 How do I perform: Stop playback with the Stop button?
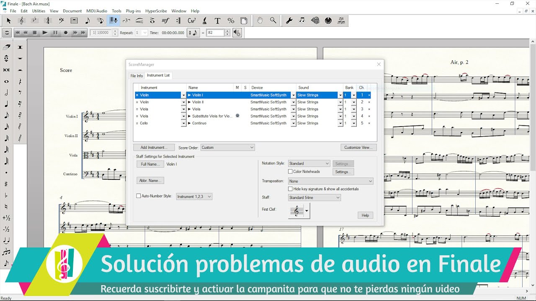click(35, 33)
